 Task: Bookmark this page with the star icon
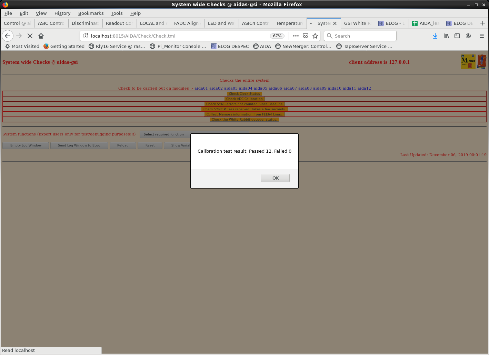pyautogui.click(x=315, y=36)
